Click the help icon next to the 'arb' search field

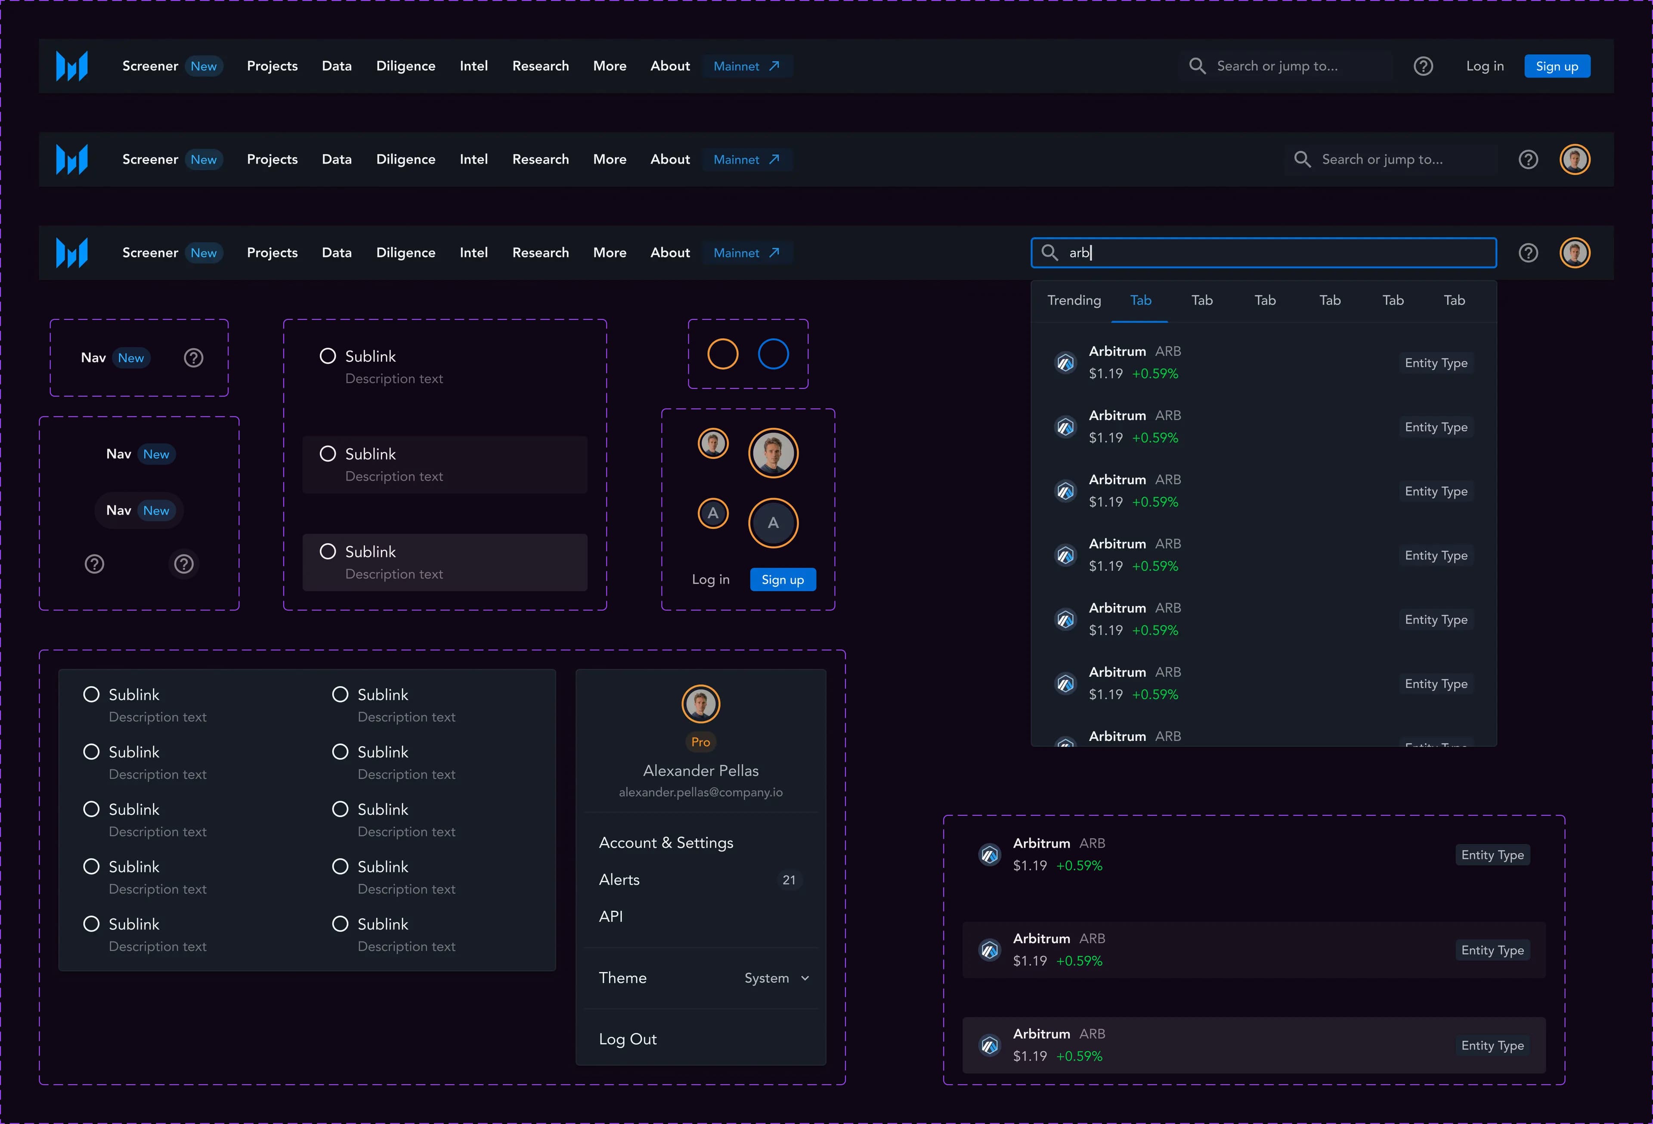click(1528, 253)
